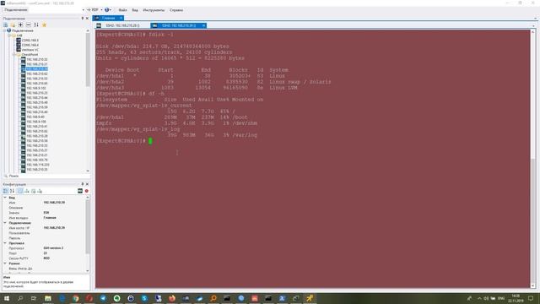Image resolution: width=540 pixels, height=304 pixels.
Task: Toggle the properties view button in Config
Action: click(x=20, y=191)
